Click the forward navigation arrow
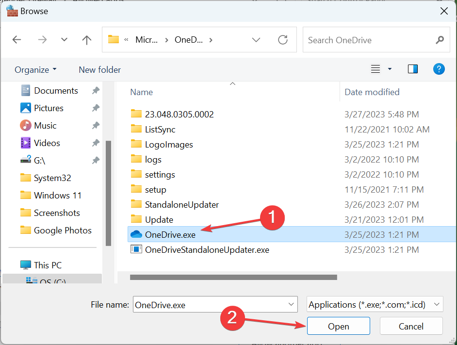The height and width of the screenshot is (345, 457). (43, 40)
